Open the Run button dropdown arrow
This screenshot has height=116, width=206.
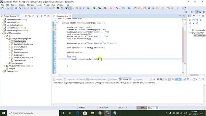pyautogui.click(x=97, y=8)
